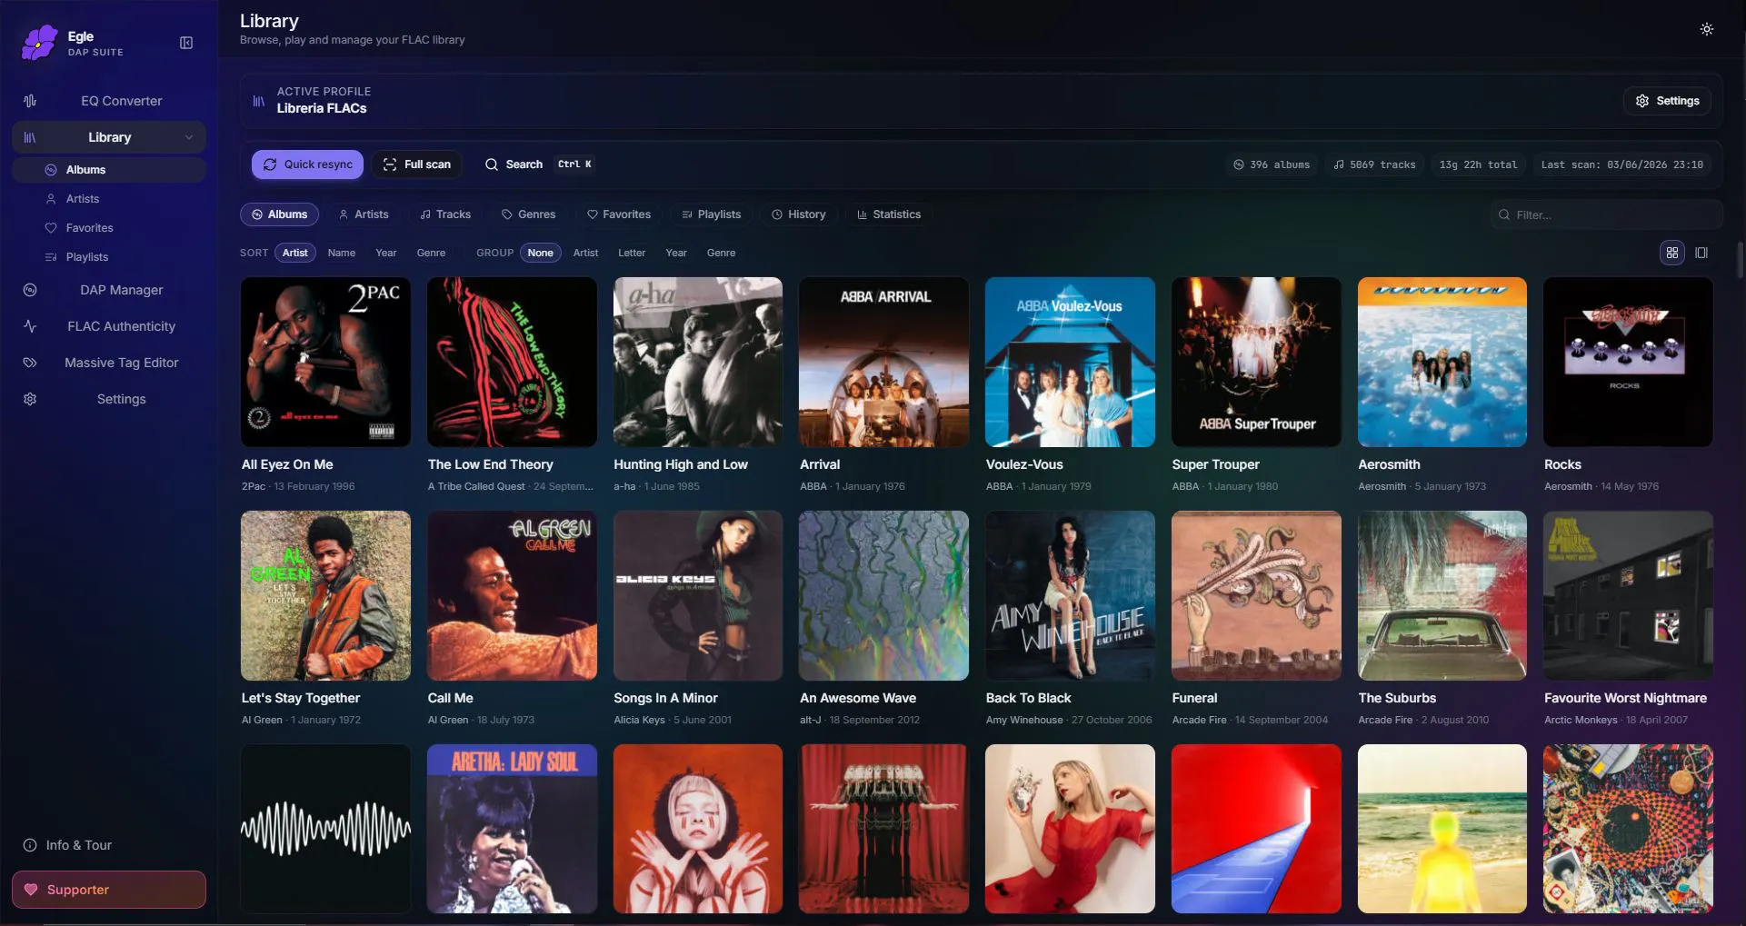
Task: Open Funeral album cover
Action: 1256,595
